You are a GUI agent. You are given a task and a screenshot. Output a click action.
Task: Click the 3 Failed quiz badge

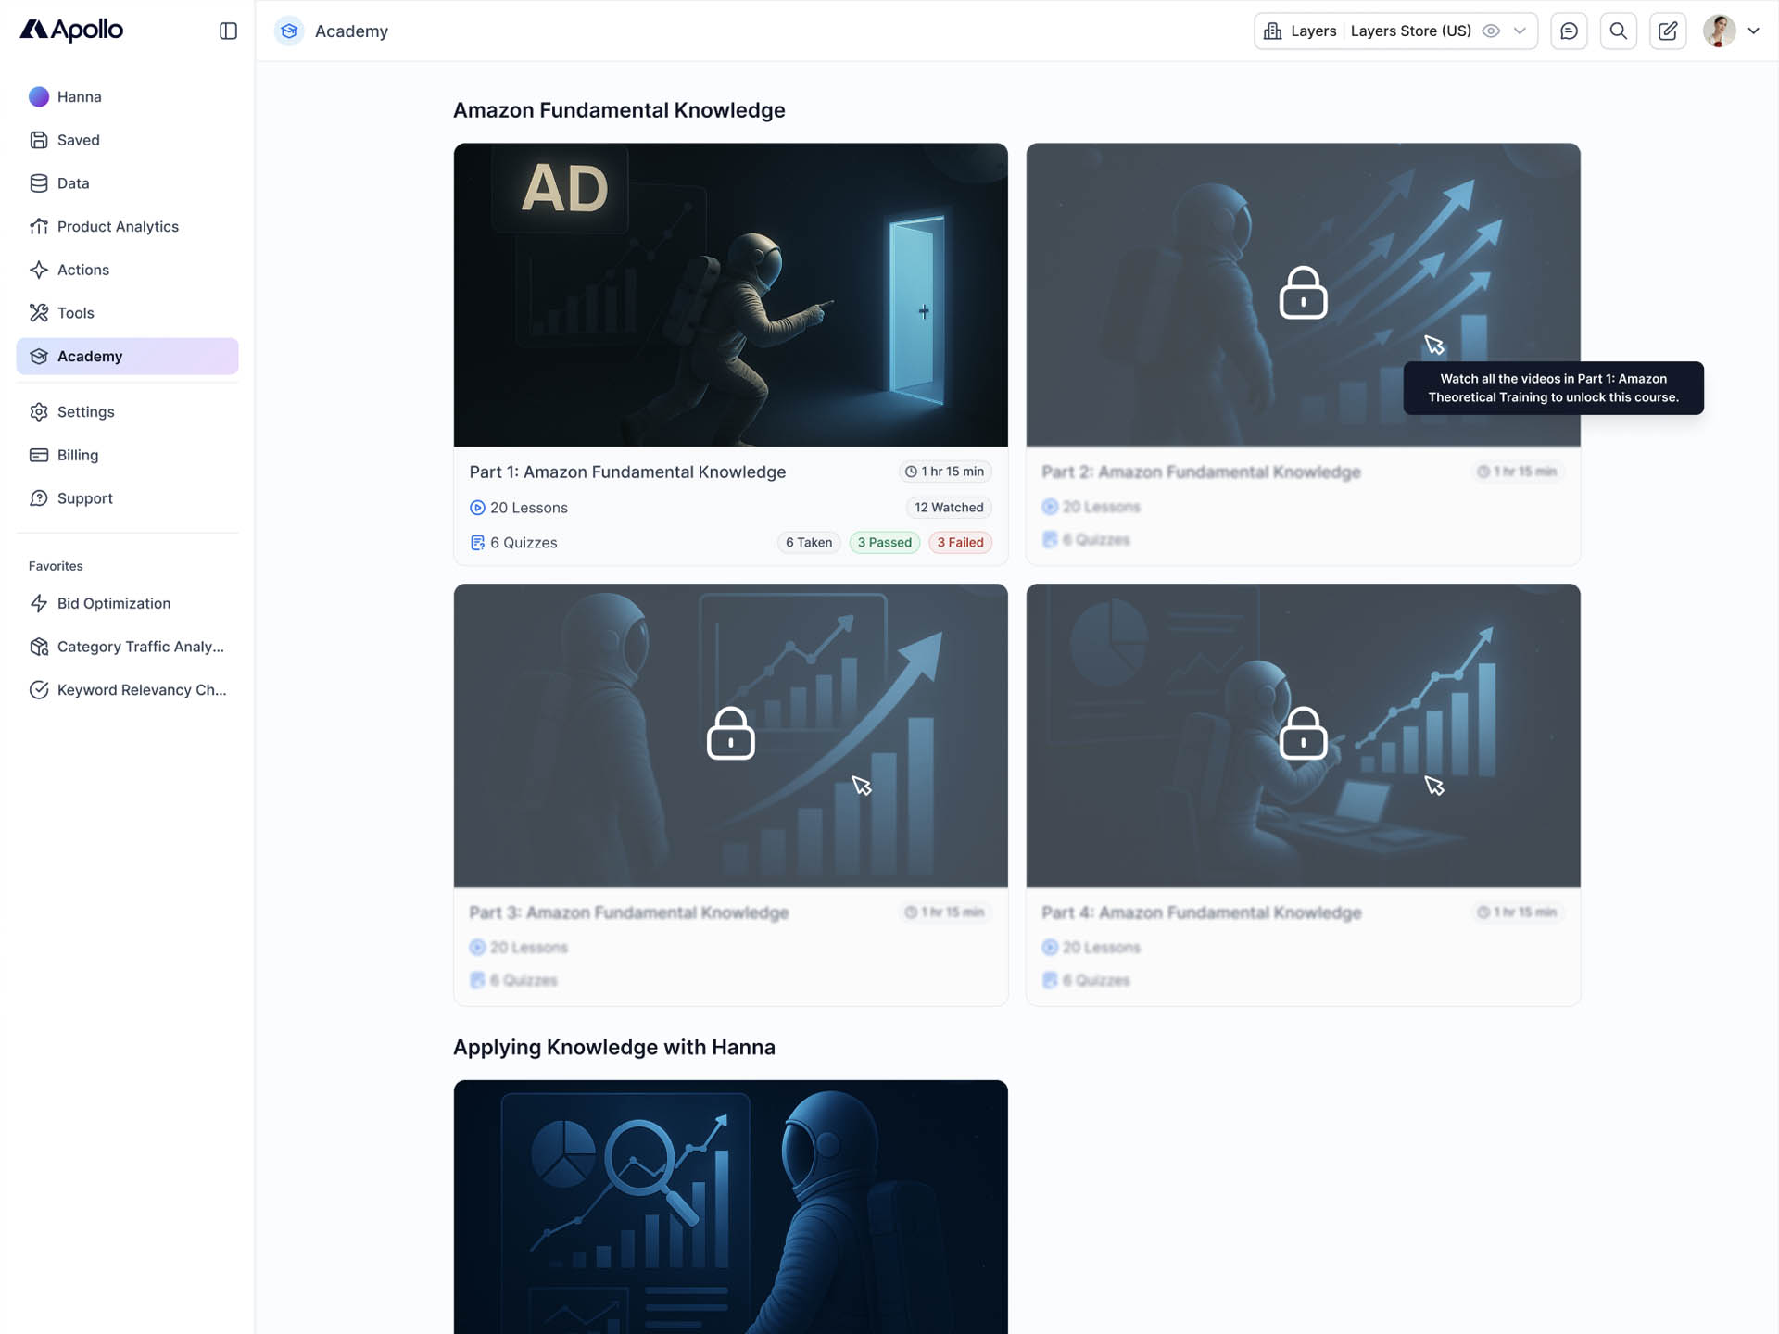pyautogui.click(x=959, y=543)
